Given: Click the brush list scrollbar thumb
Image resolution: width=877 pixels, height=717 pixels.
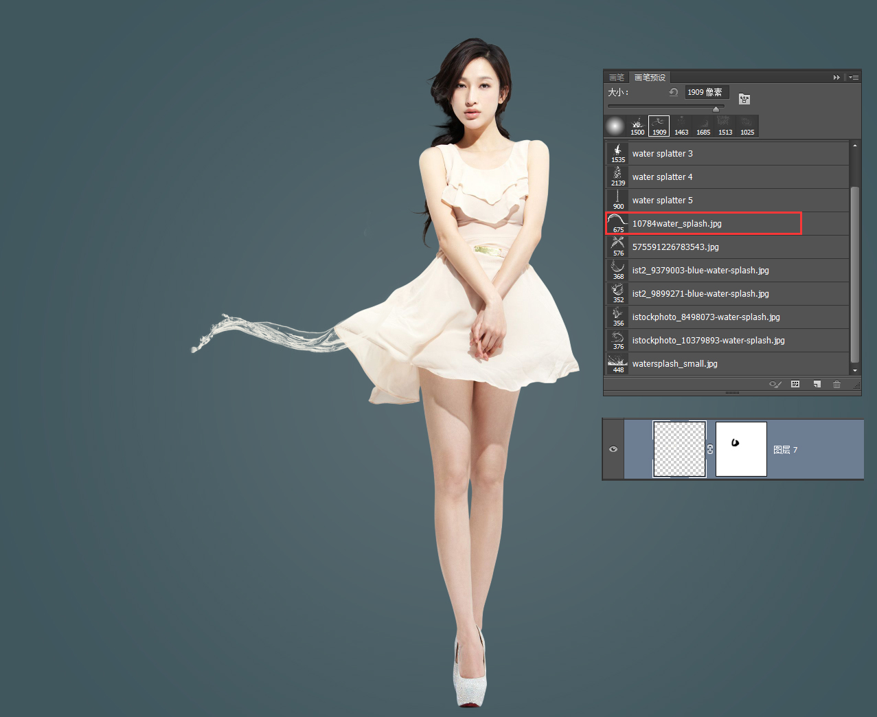Looking at the screenshot, I should (x=855, y=274).
